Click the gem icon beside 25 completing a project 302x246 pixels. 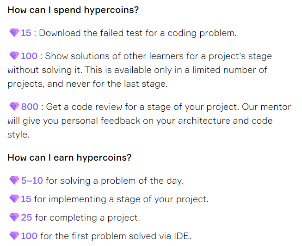pyautogui.click(x=14, y=217)
